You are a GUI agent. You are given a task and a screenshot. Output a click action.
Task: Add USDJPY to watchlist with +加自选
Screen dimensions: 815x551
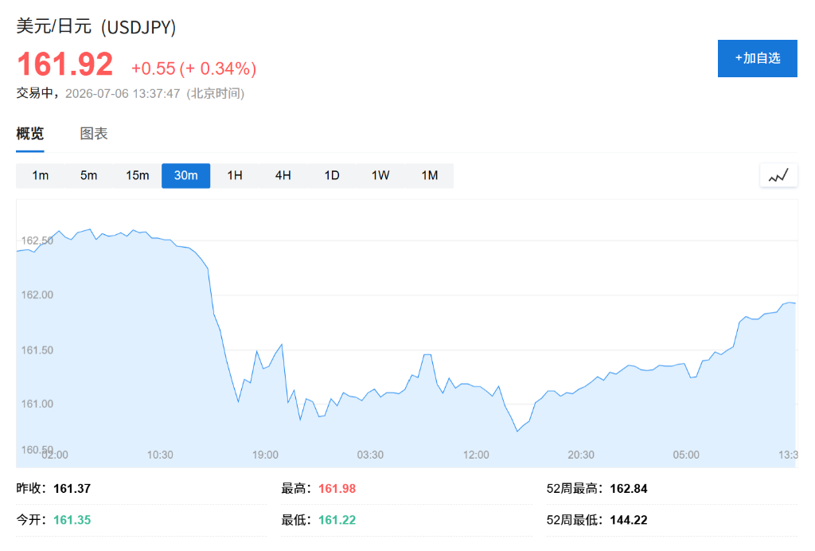click(758, 58)
